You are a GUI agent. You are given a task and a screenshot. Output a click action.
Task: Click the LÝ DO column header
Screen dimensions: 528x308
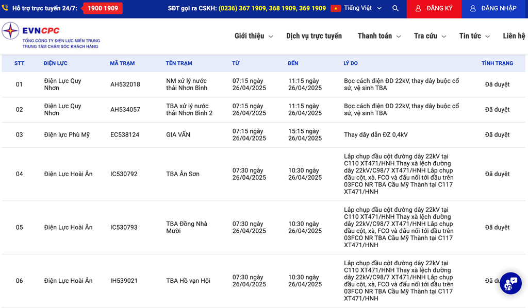(x=351, y=63)
